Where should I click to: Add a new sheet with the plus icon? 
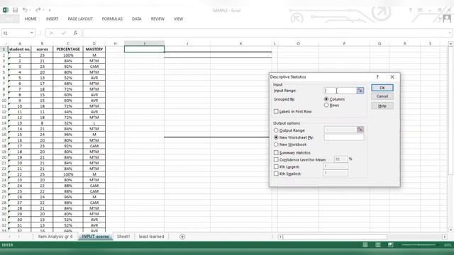click(x=182, y=237)
